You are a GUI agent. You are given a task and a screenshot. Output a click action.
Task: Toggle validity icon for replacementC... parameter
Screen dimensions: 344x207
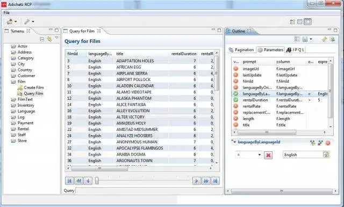235,113
